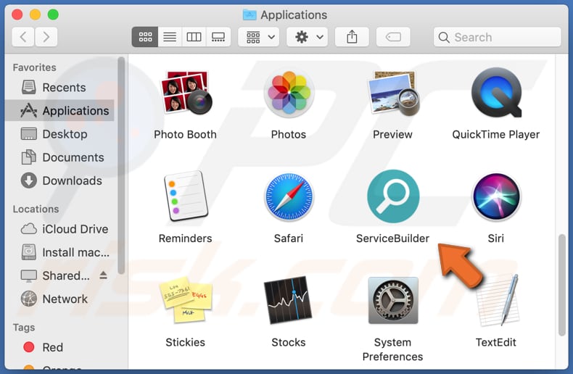Open iCloud Drive in the sidebar
The image size is (573, 374).
tap(59, 229)
